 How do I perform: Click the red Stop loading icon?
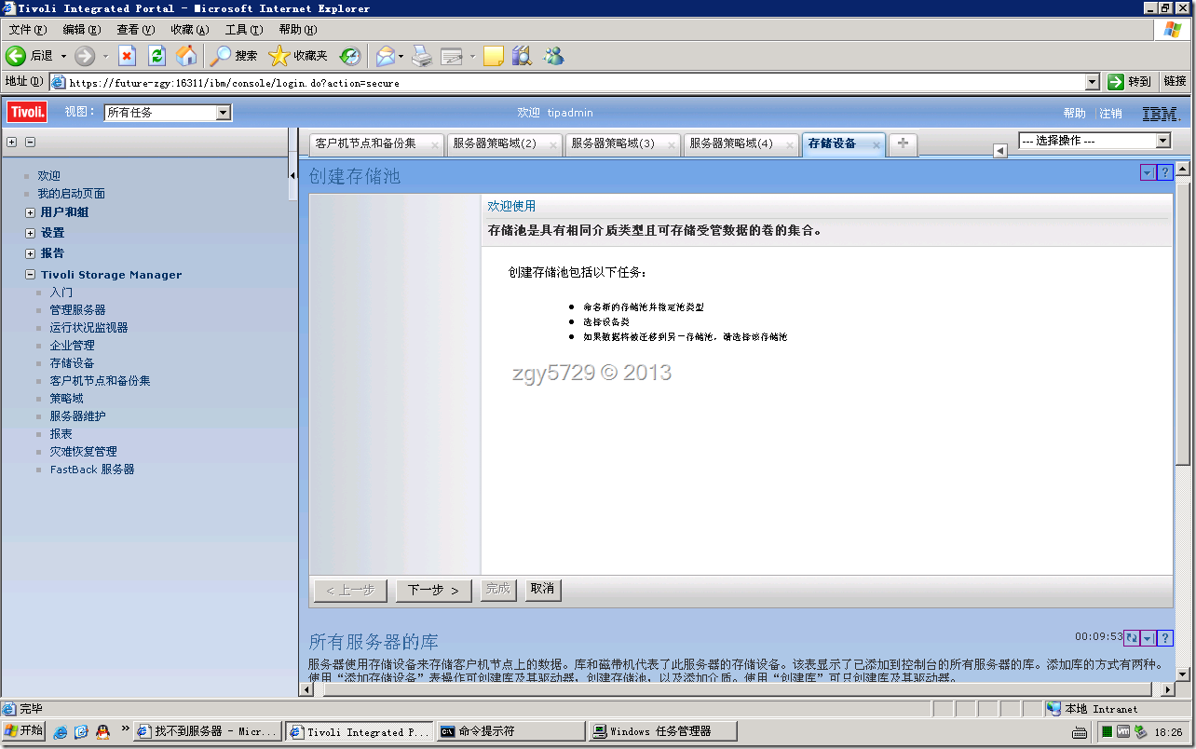[128, 56]
